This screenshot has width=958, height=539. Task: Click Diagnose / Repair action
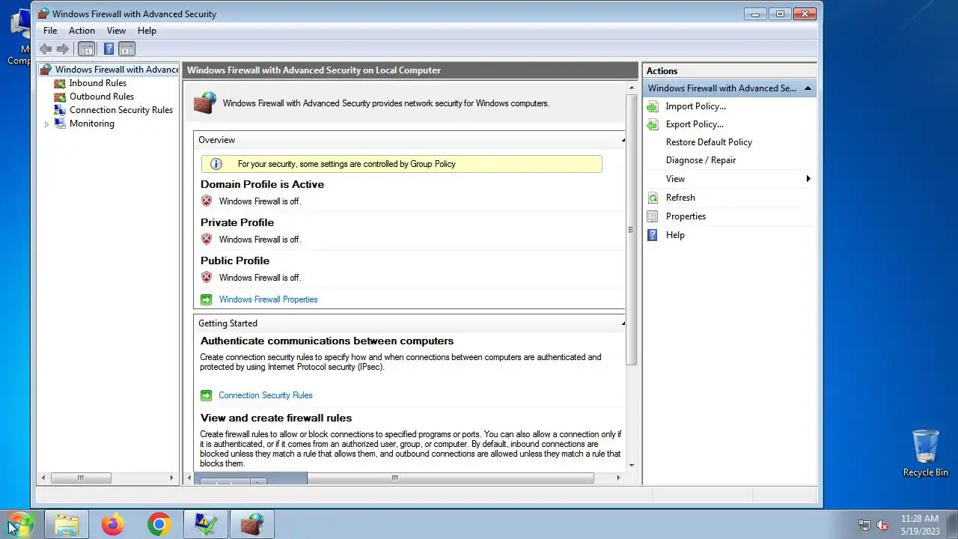[x=701, y=160]
